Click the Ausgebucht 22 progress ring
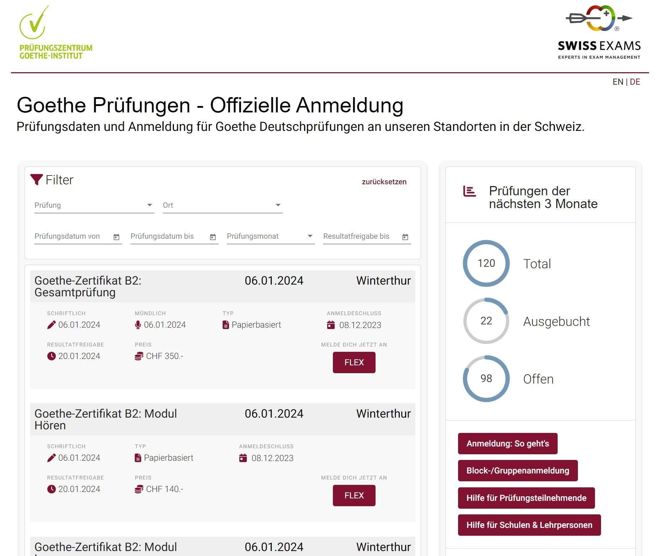Screen dimensions: 659x556 tap(486, 321)
